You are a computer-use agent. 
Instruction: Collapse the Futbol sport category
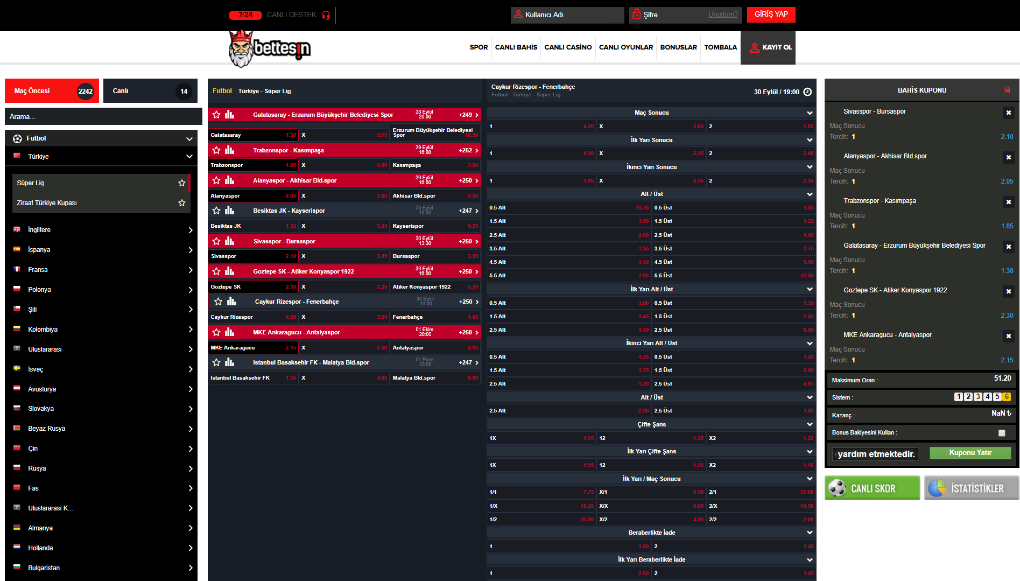pyautogui.click(x=189, y=139)
